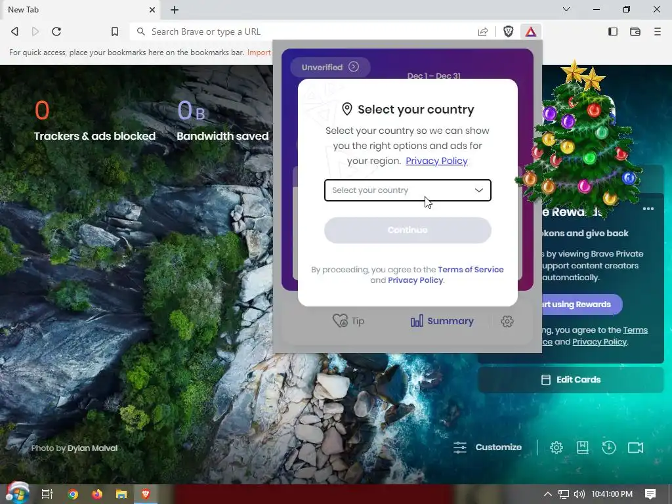
Task: Open the Select your country dropdown
Action: coord(408,190)
